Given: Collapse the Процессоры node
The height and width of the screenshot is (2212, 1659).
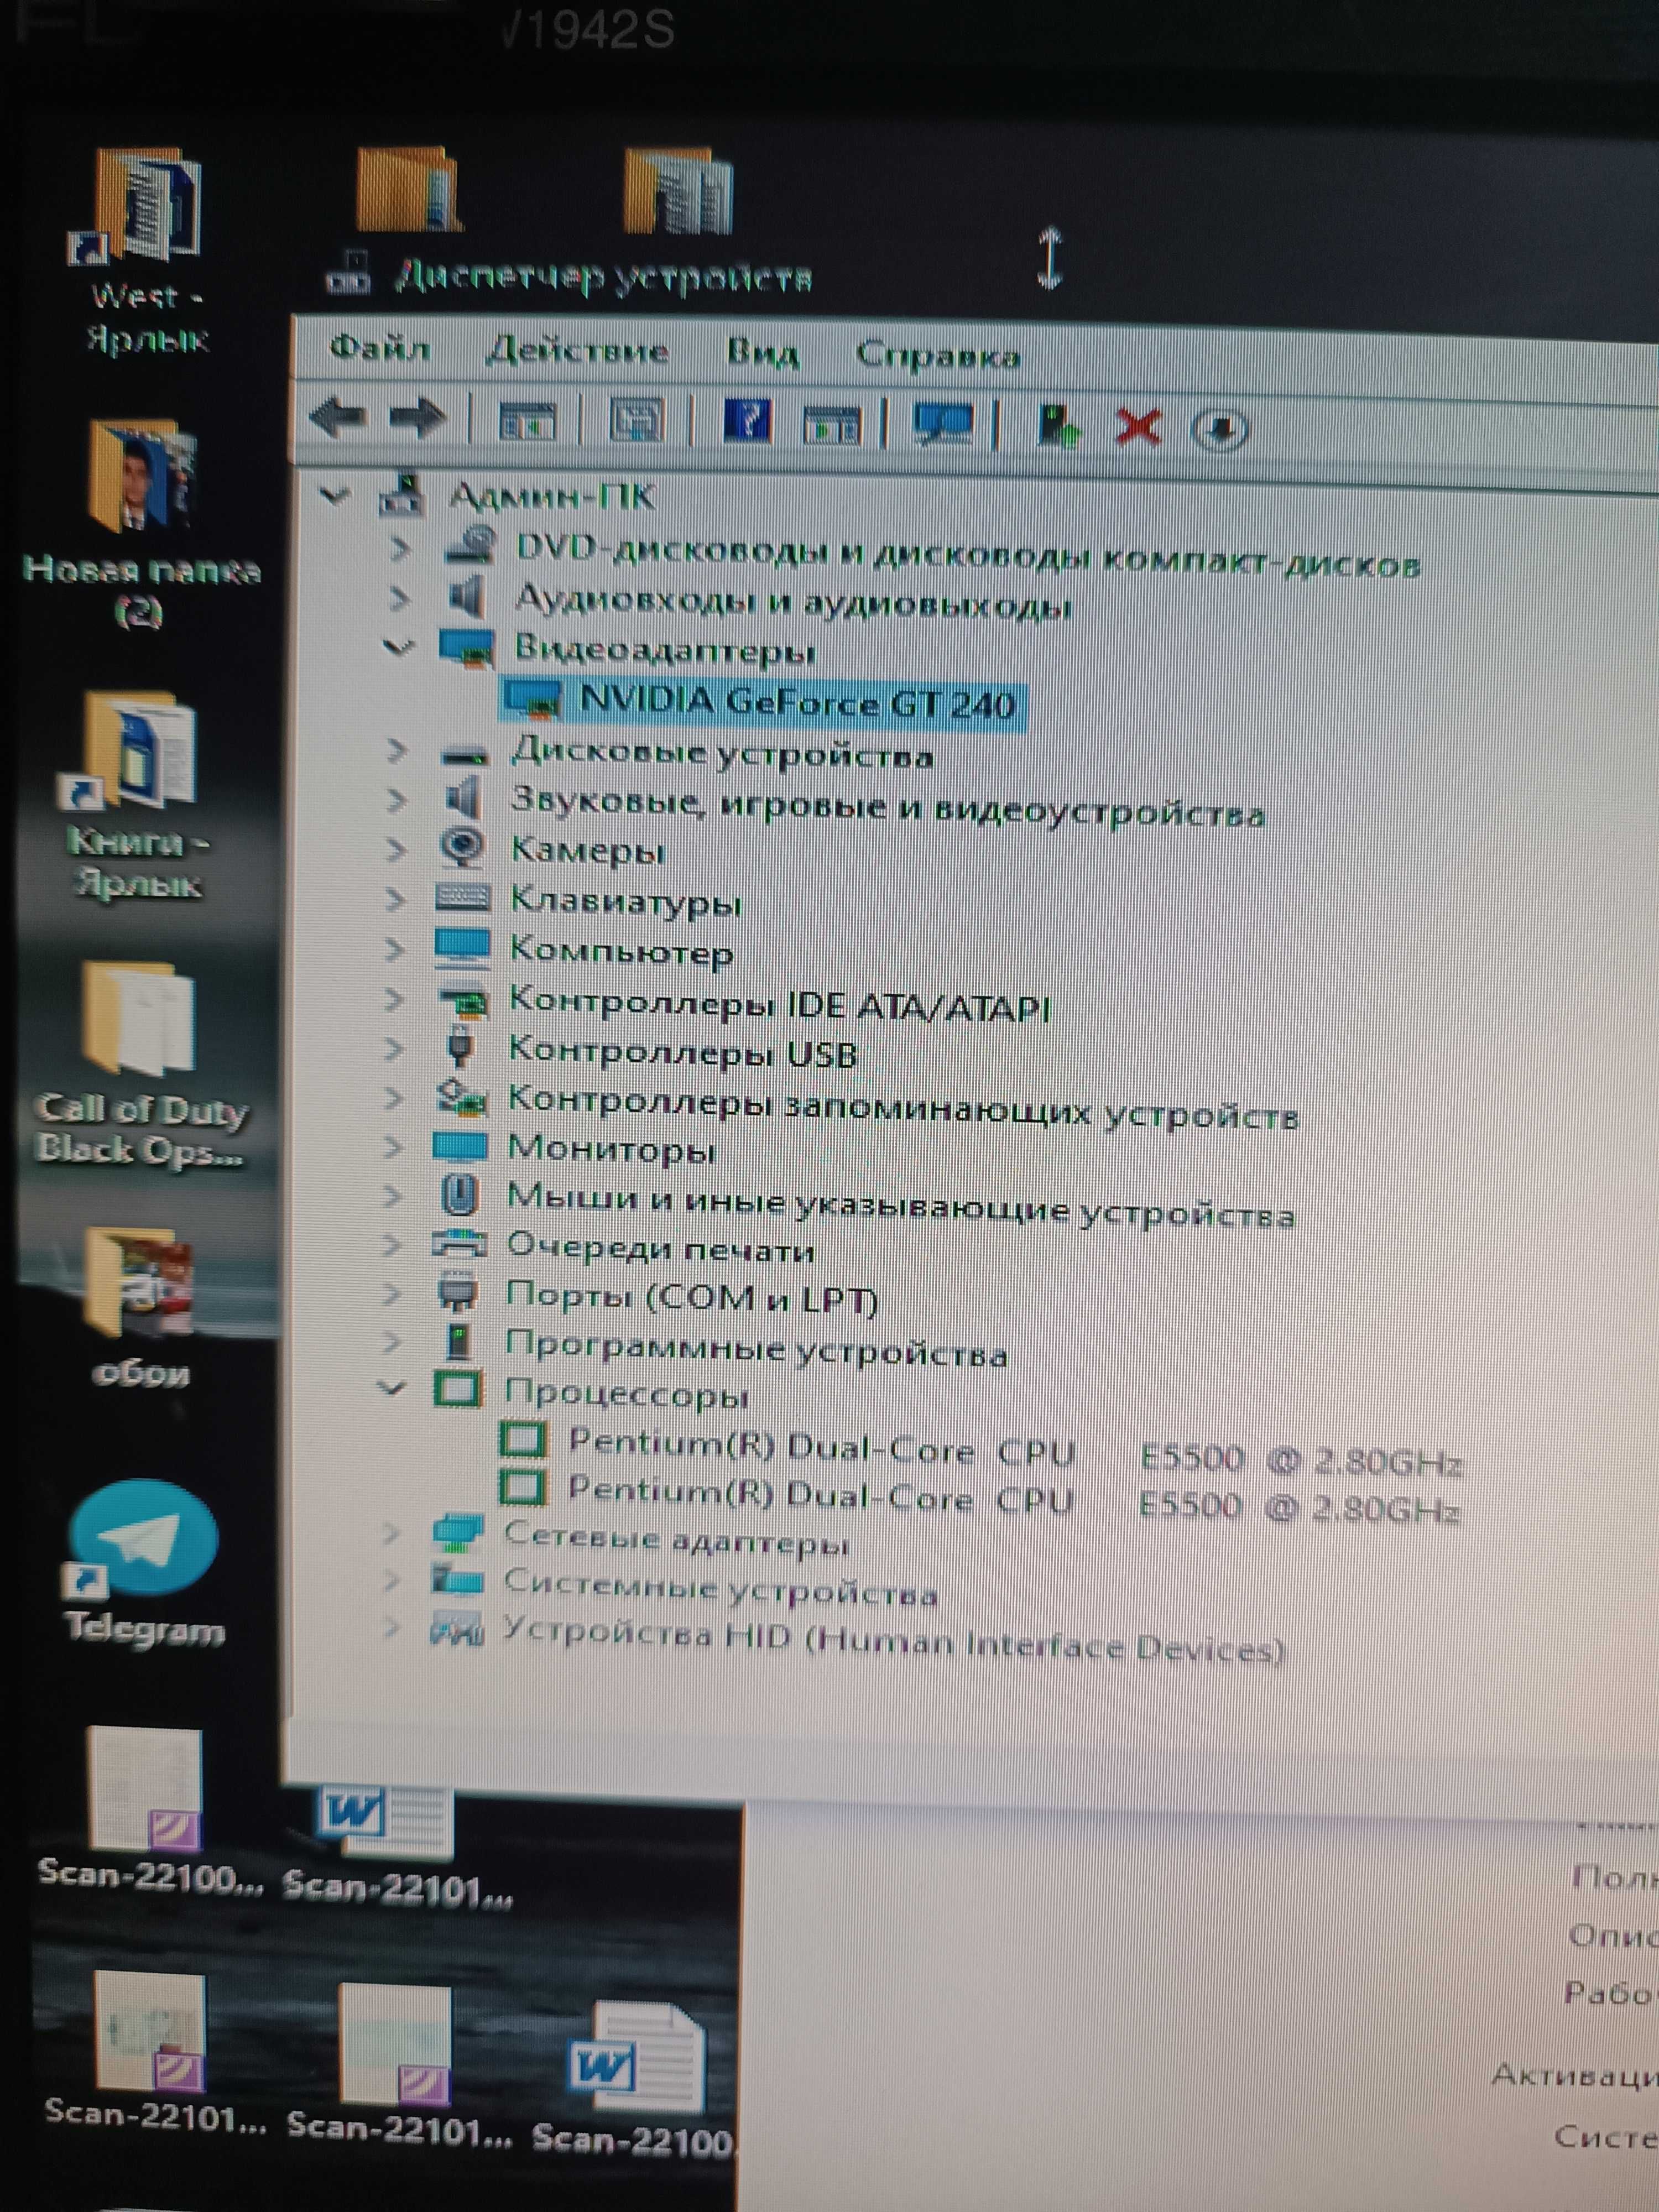Looking at the screenshot, I should (x=392, y=1388).
